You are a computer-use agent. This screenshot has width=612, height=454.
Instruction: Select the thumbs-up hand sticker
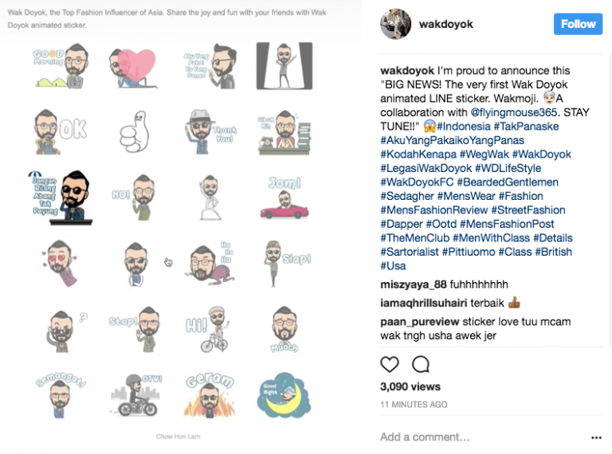pos(134,132)
